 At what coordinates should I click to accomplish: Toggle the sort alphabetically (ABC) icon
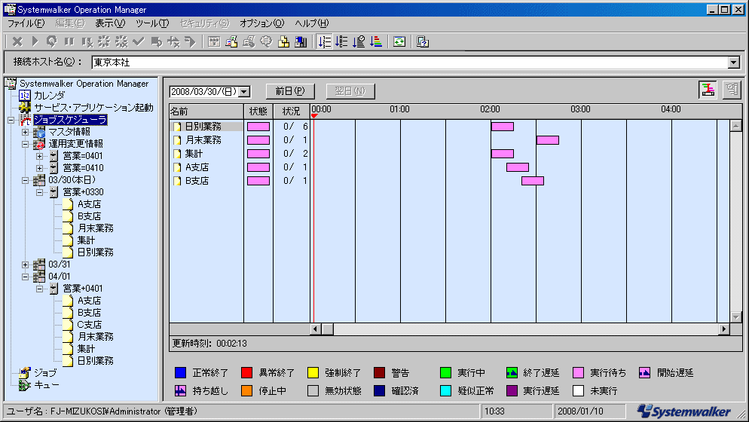[342, 42]
